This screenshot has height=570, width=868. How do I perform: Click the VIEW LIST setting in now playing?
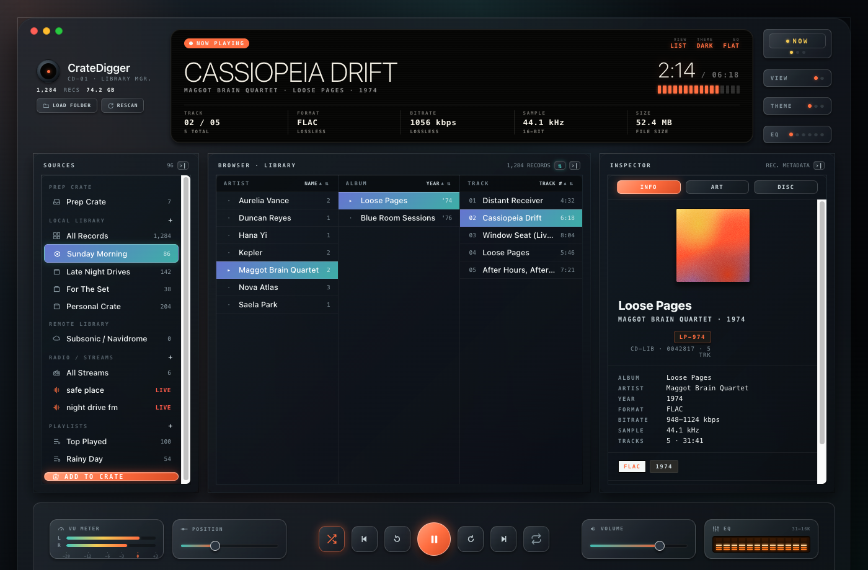pyautogui.click(x=678, y=43)
